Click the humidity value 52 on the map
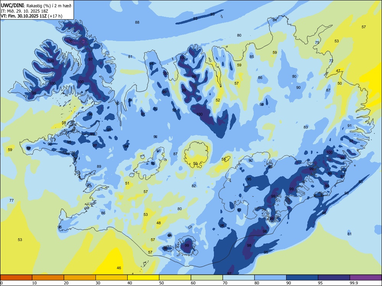The width and height of the screenshot is (382, 286). 218,100
